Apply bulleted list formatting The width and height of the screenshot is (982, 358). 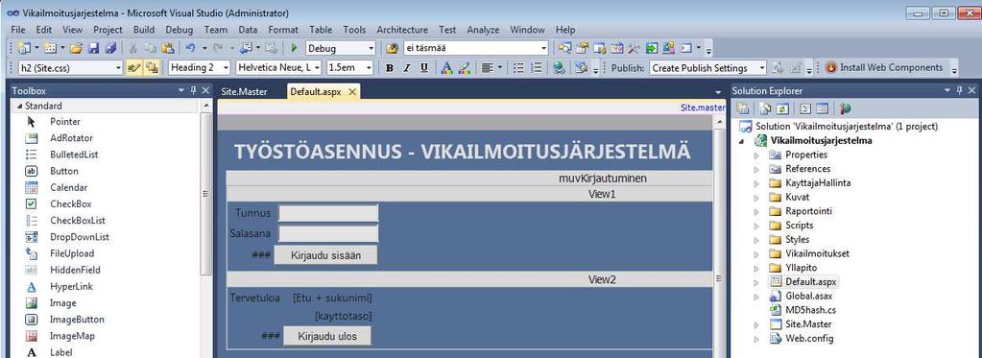point(519,67)
